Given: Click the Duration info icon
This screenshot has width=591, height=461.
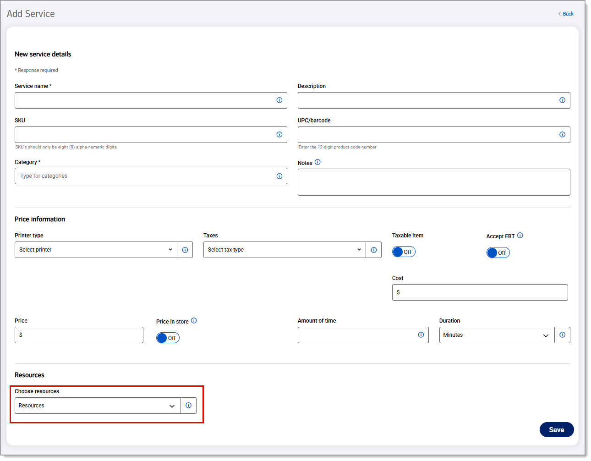Looking at the screenshot, I should [563, 335].
